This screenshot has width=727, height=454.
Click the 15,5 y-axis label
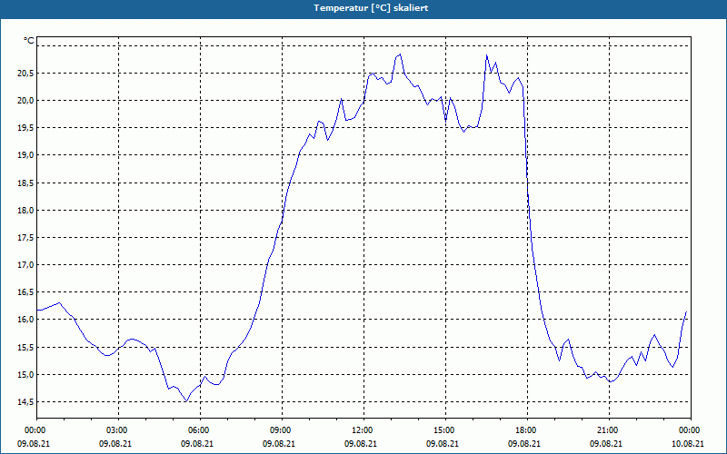26,348
